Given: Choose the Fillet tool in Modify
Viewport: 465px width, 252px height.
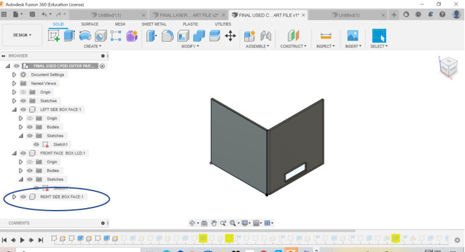Looking at the screenshot, I should (x=167, y=36).
